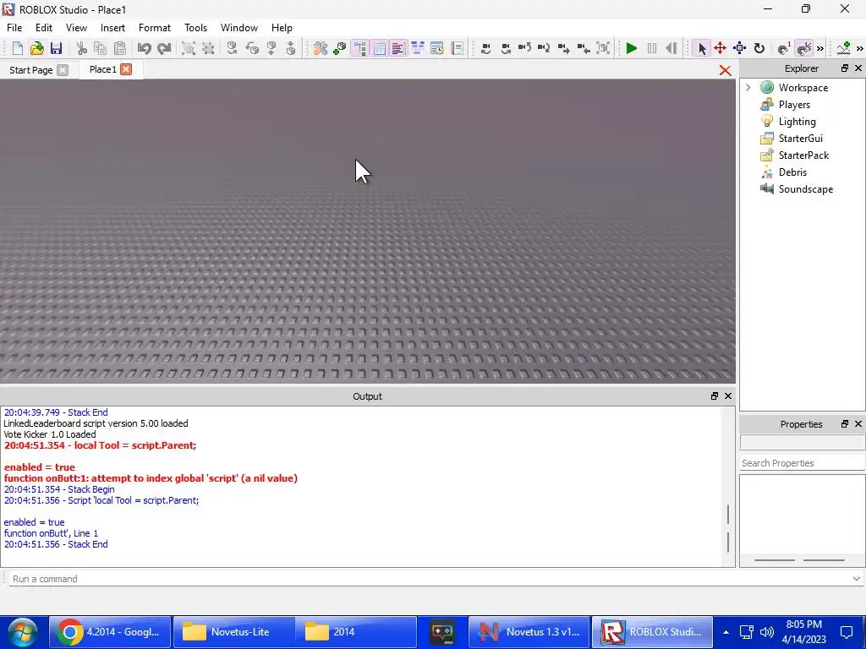Viewport: 866px width, 649px height.
Task: Click the Group selection icon
Action: pos(189,48)
